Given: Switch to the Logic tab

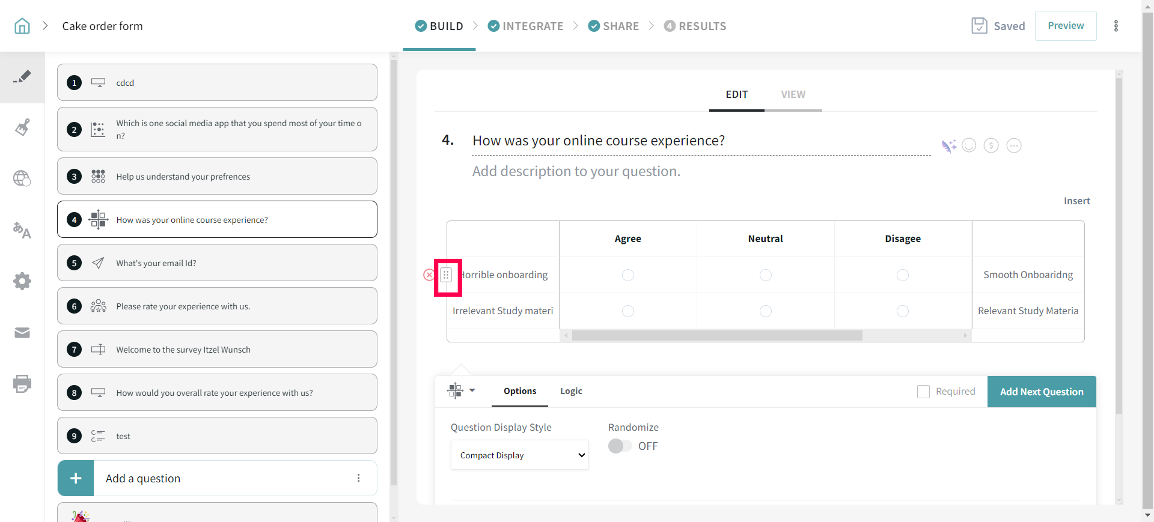Looking at the screenshot, I should [x=571, y=391].
